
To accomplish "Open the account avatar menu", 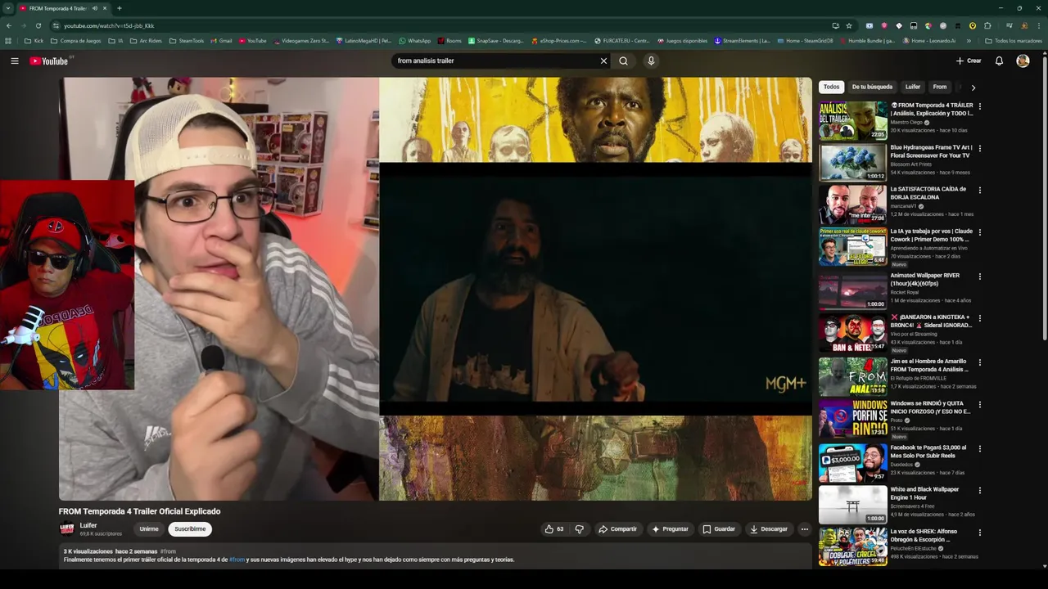I will [1023, 61].
